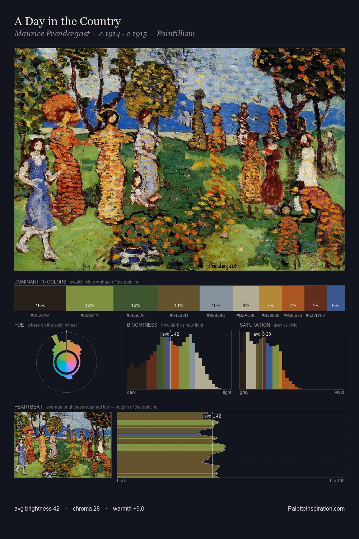This screenshot has width=359, height=539.
Task: Click the "L = 100" axis label
Action: (x=337, y=481)
